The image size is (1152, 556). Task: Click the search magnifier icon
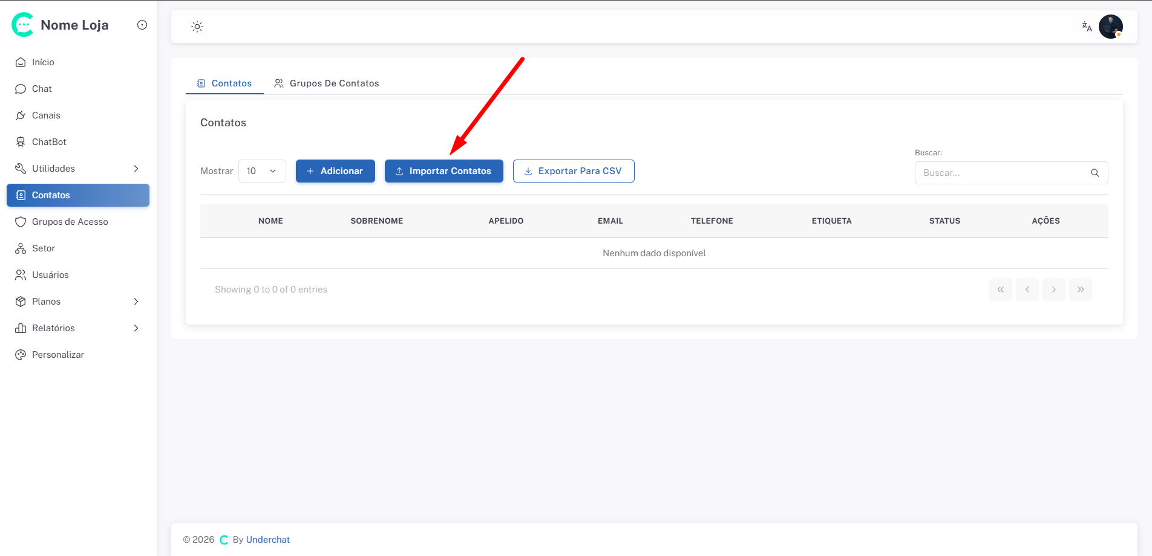(x=1095, y=173)
